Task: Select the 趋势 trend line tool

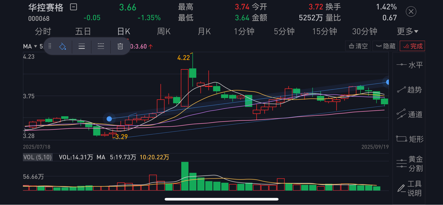Action: click(409, 90)
